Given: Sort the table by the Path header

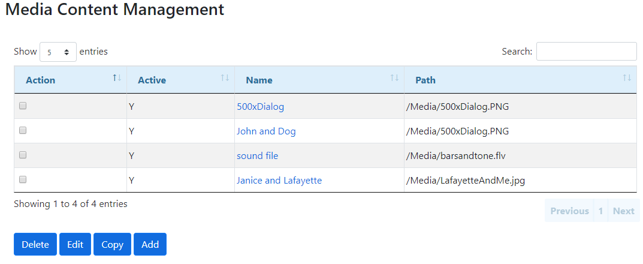Looking at the screenshot, I should pos(425,80).
